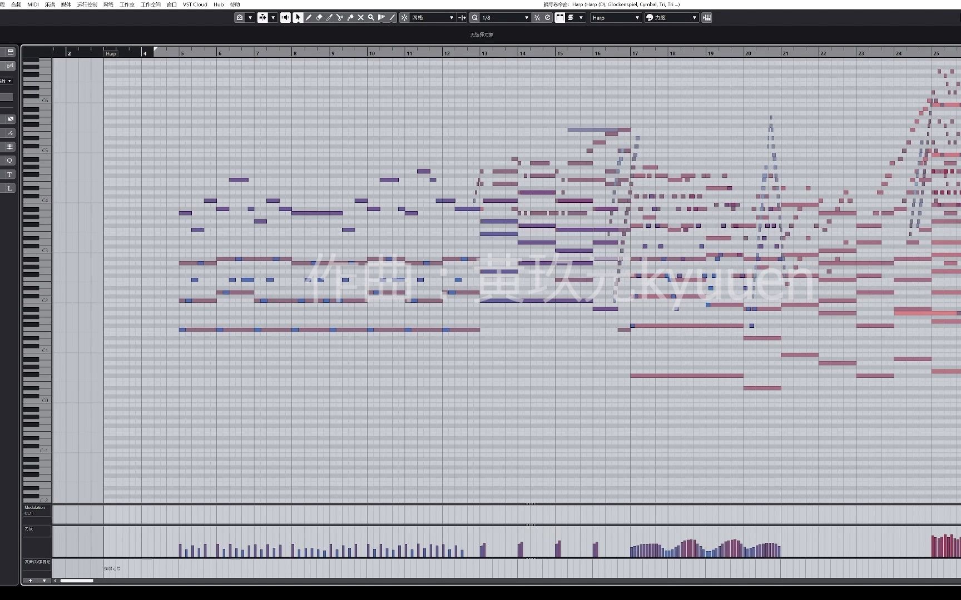This screenshot has width=961, height=600.
Task: Open the T transpose inspector section
Action: [x=9, y=174]
